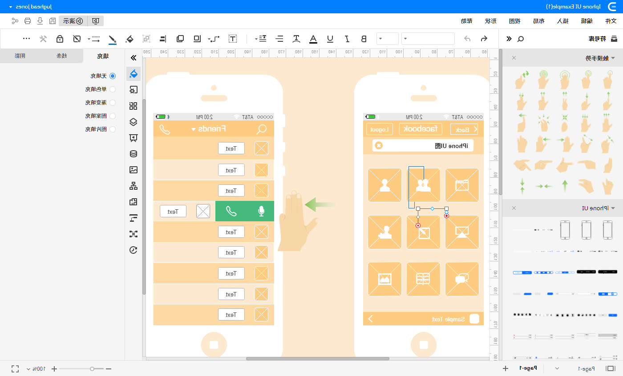Open the 编辑 menu
This screenshot has height=376, width=623.
587,21
